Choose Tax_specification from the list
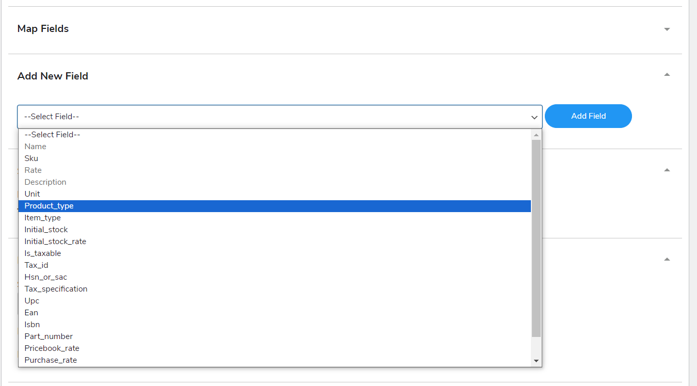697x386 pixels. pos(56,288)
